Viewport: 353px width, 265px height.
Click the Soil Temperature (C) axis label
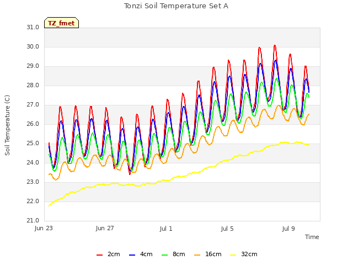(7, 125)
